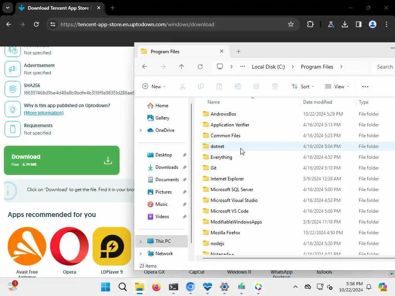Expand the OneDrive tree node

click(x=140, y=130)
